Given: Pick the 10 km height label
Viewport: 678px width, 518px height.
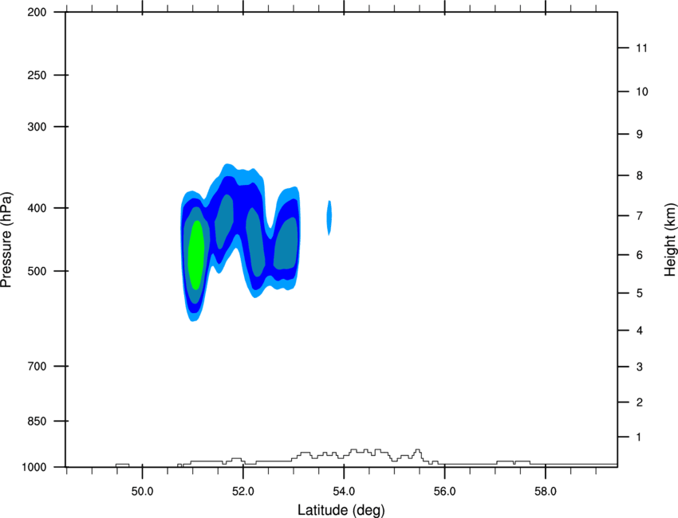Looking at the screenshot, I should point(641,92).
